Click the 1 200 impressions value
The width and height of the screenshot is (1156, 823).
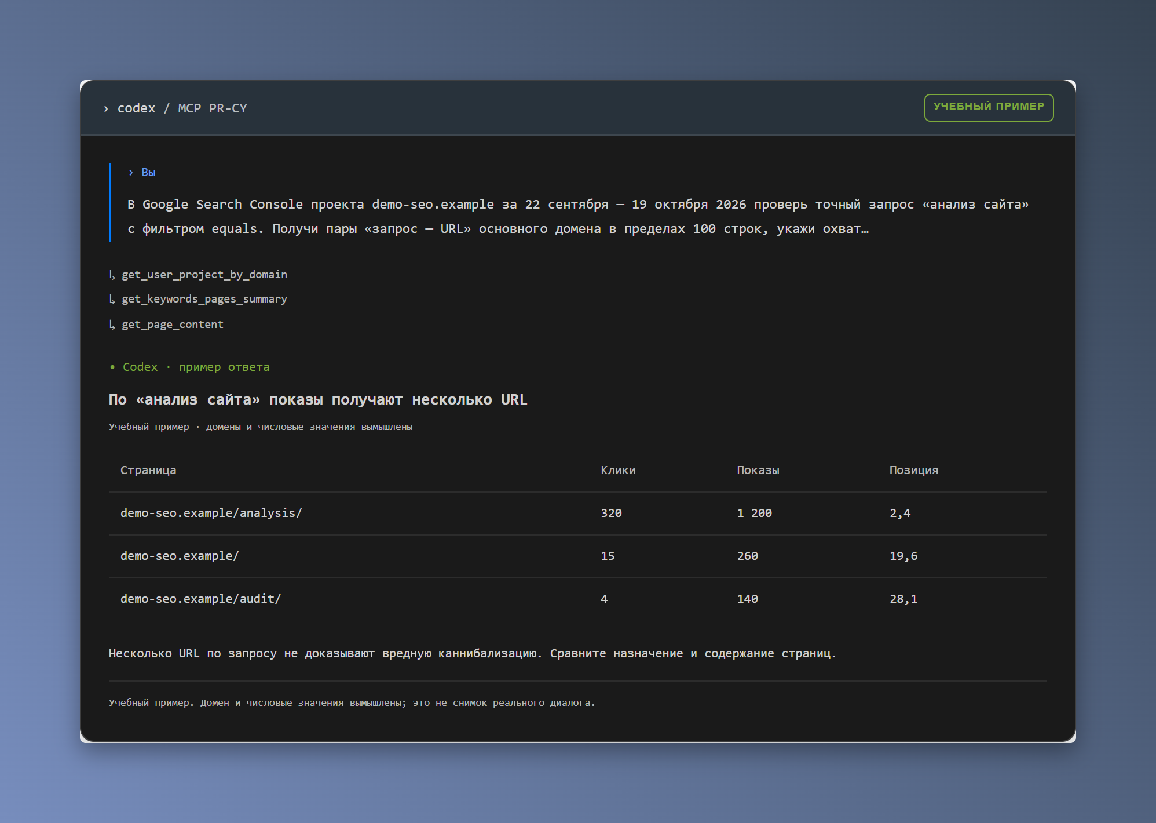pyautogui.click(x=754, y=514)
